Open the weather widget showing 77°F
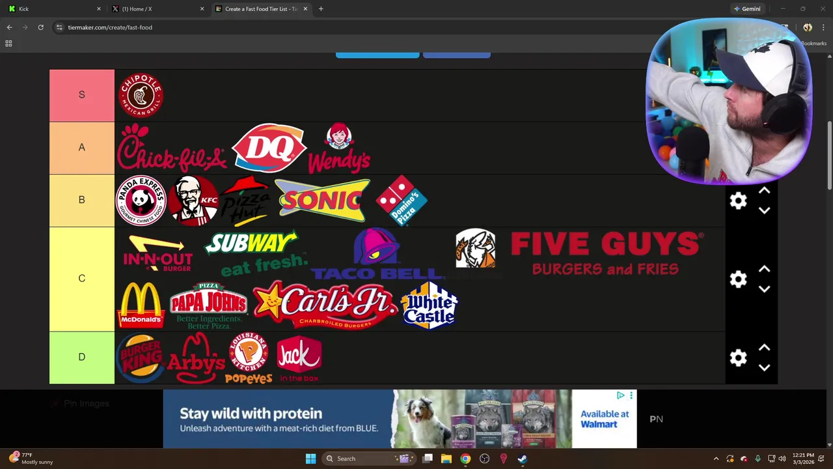This screenshot has height=469, width=833. 33,459
